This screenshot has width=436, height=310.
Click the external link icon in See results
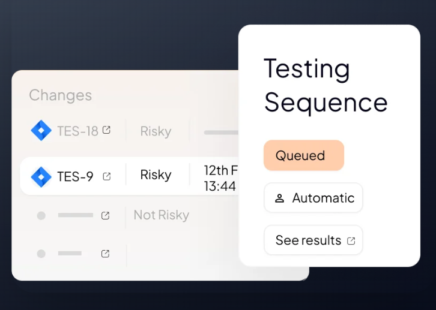pos(351,241)
